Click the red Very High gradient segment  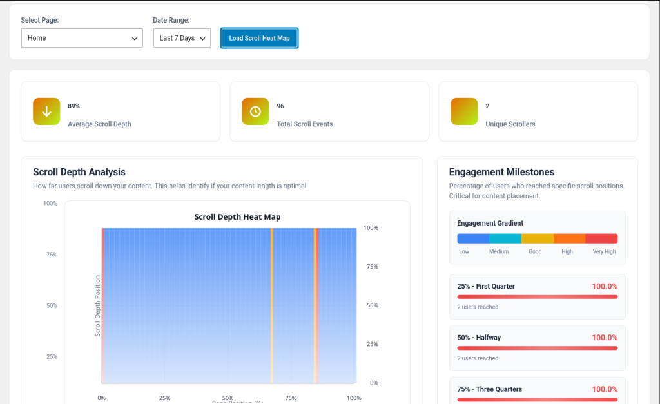601,238
